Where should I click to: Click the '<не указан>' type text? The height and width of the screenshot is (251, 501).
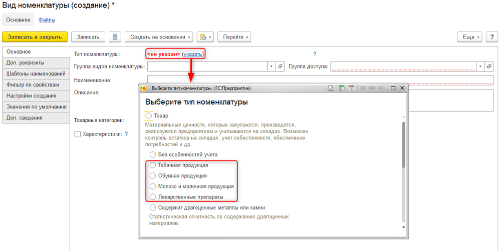(x=164, y=54)
